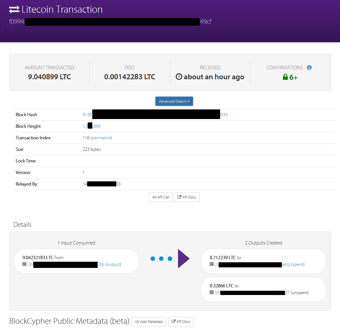The image size is (340, 328).
Task: Click the BlockCypher Public Metadata heading
Action: click(69, 321)
